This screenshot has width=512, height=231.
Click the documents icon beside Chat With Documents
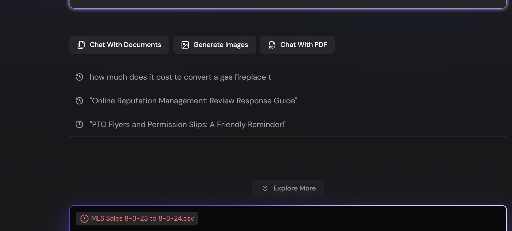pyautogui.click(x=81, y=45)
